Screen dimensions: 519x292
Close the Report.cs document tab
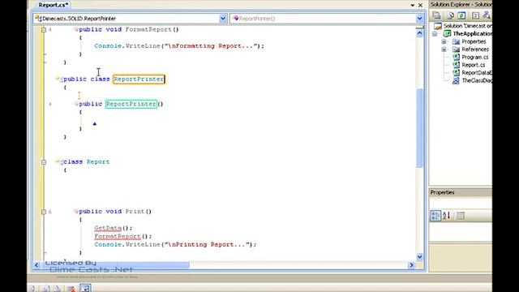click(420, 5)
